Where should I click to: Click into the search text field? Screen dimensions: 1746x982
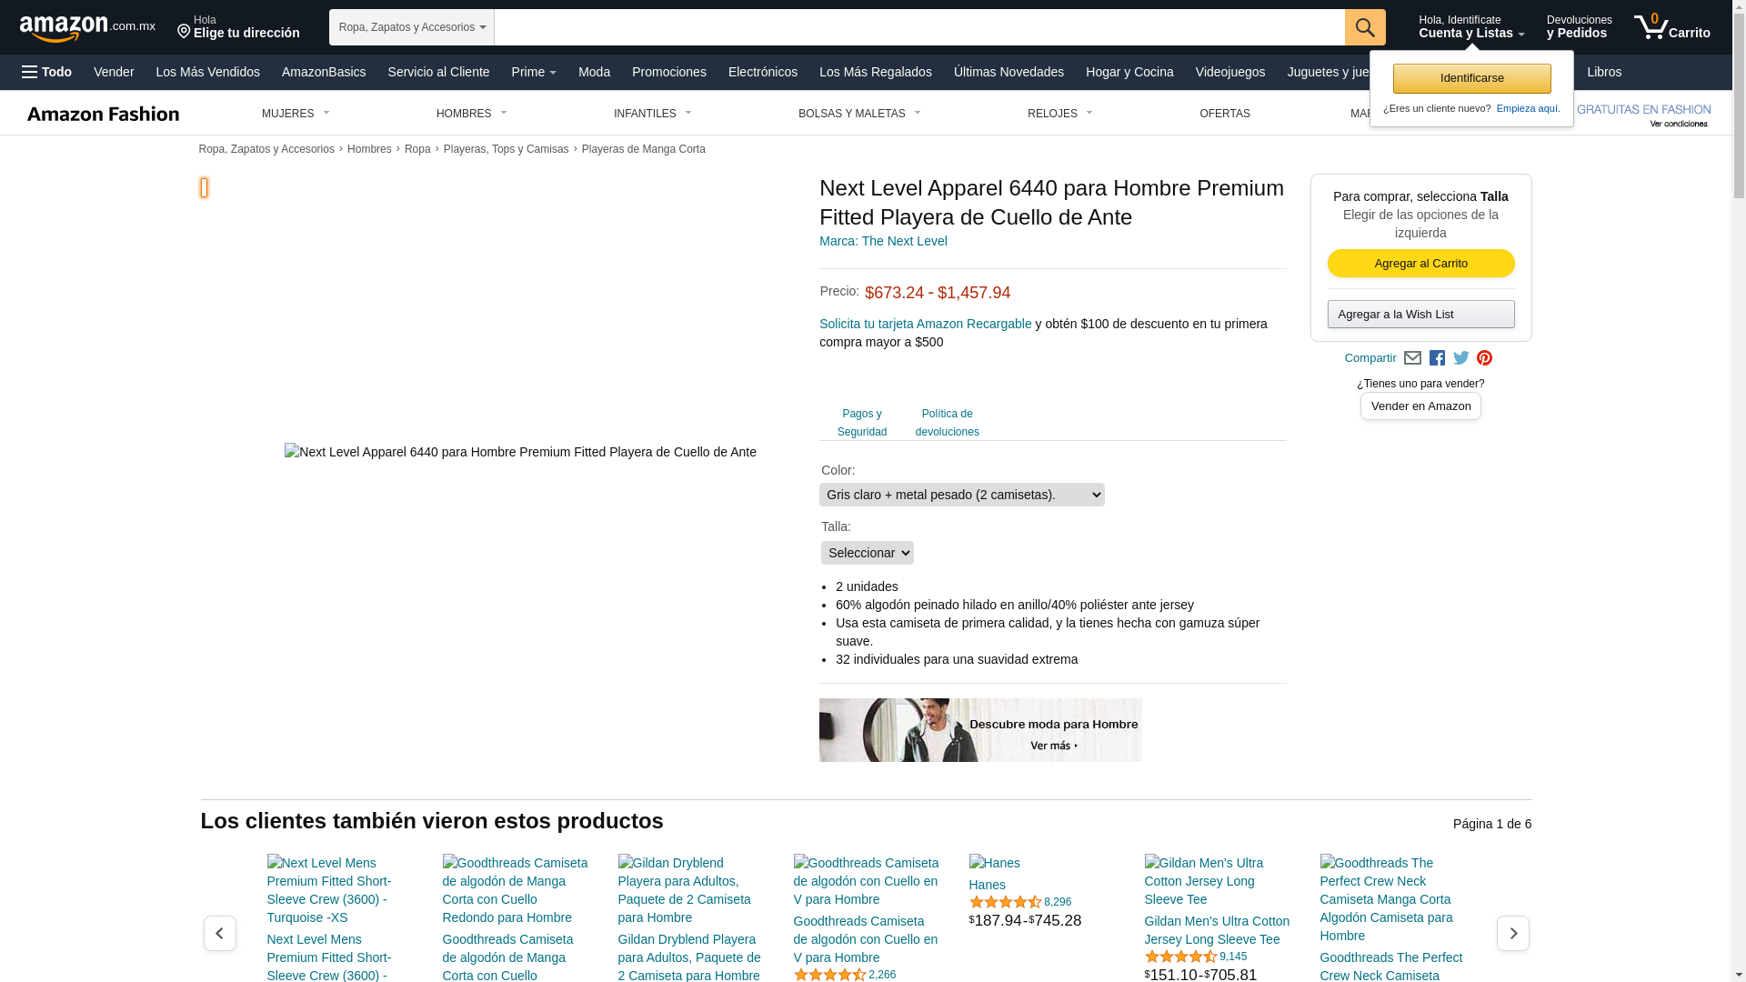point(918,27)
